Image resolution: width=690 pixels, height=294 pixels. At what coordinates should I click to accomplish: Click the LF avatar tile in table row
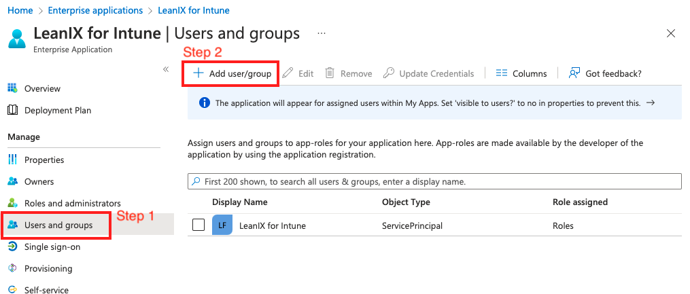coord(222,225)
